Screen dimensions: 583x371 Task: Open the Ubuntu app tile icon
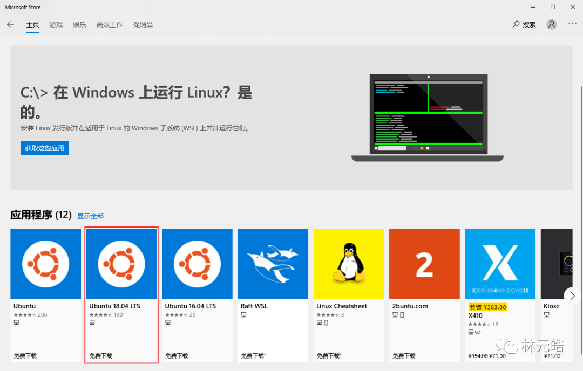pos(46,264)
